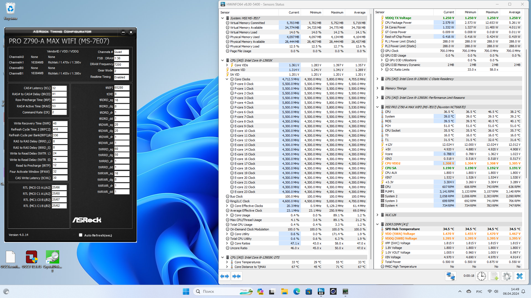Viewport: 531px width, 298px height.
Task: Open remote network monitoring icon
Action: (451, 276)
